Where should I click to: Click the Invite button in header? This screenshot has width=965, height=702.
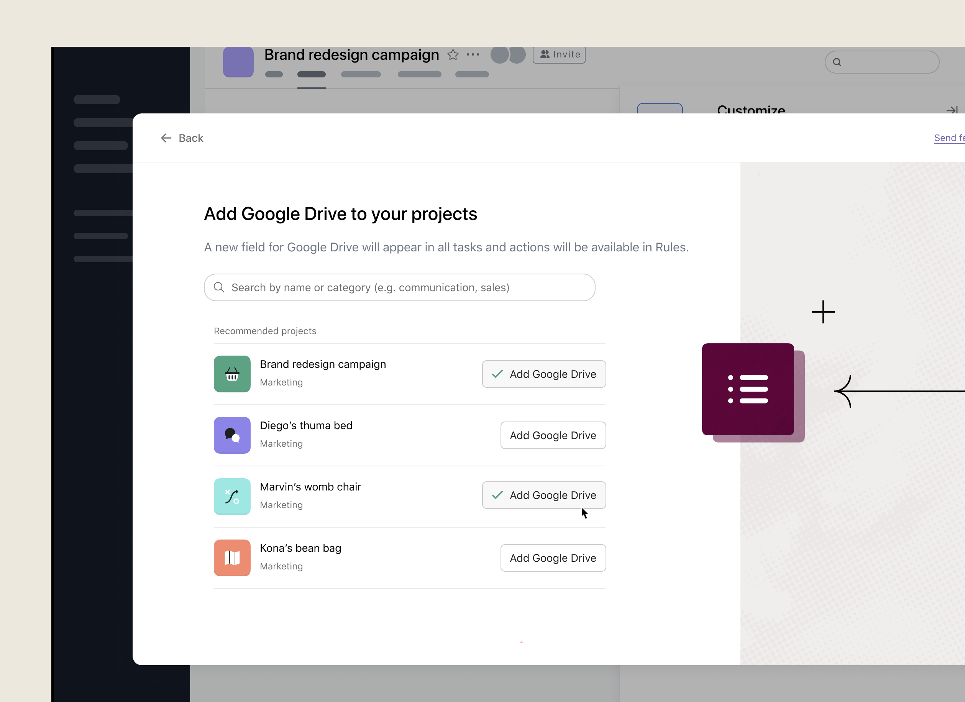click(559, 54)
